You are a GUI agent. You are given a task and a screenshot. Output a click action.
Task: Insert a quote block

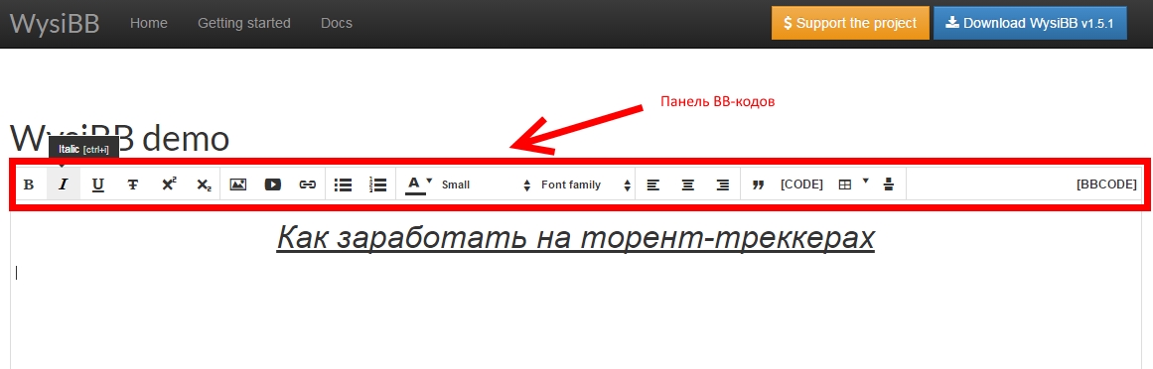tap(758, 184)
